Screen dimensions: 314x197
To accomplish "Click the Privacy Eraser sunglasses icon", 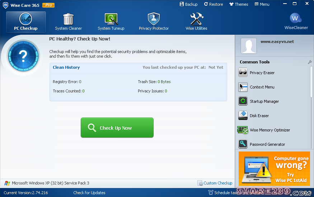I will coord(243,72).
